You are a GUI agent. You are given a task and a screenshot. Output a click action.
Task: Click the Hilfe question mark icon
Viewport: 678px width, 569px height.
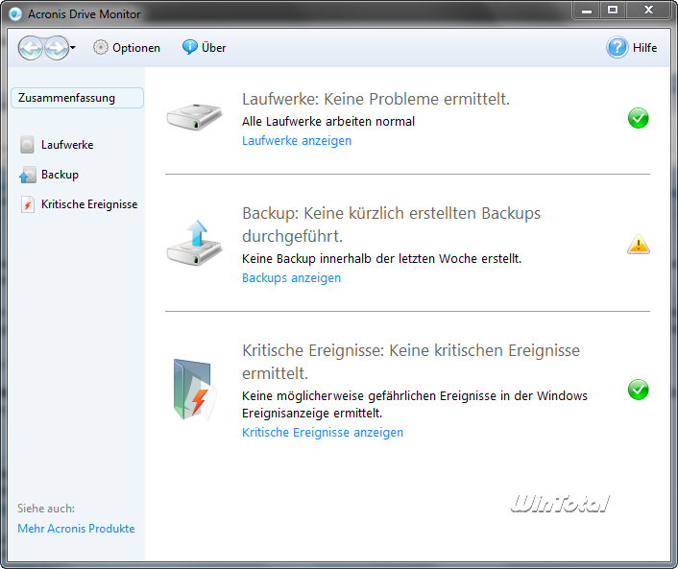coord(617,48)
